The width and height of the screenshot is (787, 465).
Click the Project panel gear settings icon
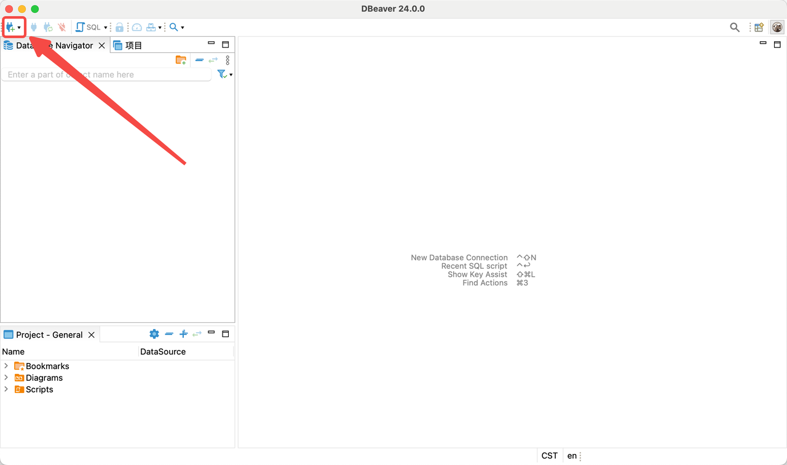click(x=154, y=334)
